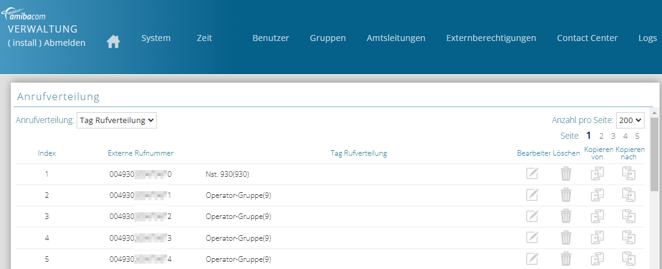Screen dimensions: 662x269
Task: Open the Anrufverteilung dropdown
Action: (x=116, y=120)
